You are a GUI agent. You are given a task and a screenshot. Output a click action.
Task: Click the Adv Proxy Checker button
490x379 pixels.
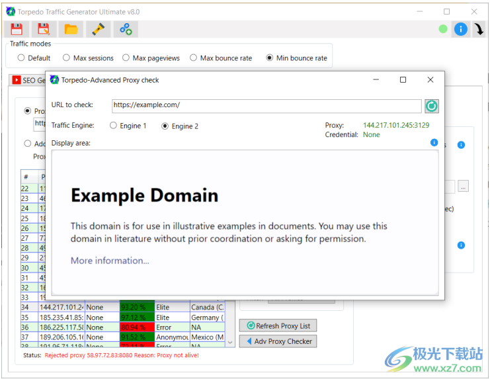coord(278,341)
